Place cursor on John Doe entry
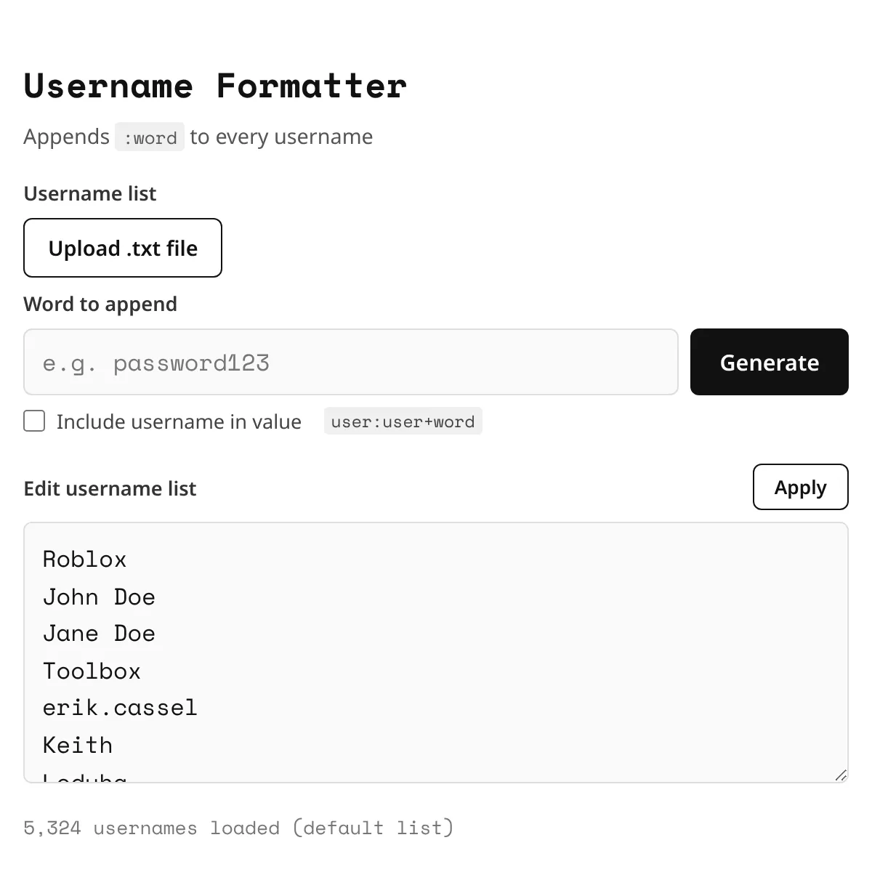 [x=99, y=597]
